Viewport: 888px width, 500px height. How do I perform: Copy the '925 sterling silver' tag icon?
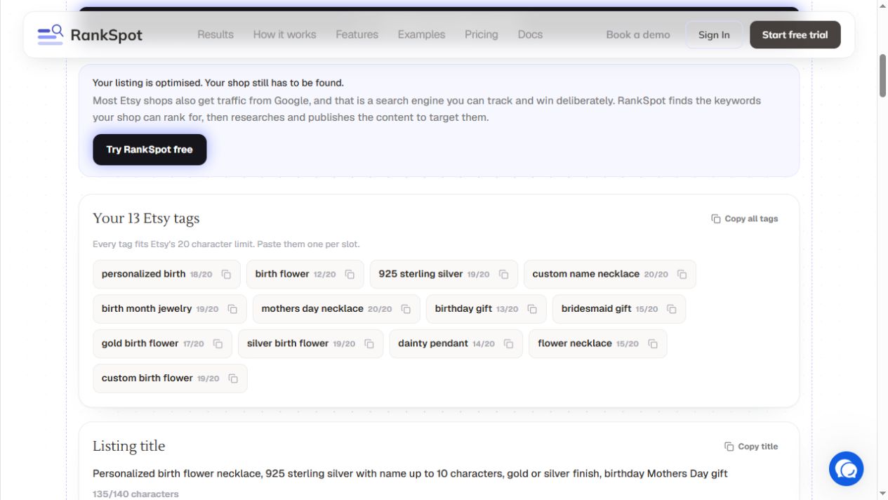pos(503,275)
